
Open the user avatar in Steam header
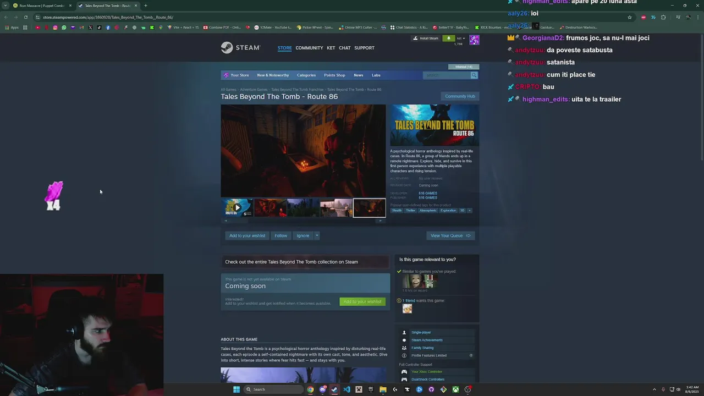pyautogui.click(x=474, y=40)
